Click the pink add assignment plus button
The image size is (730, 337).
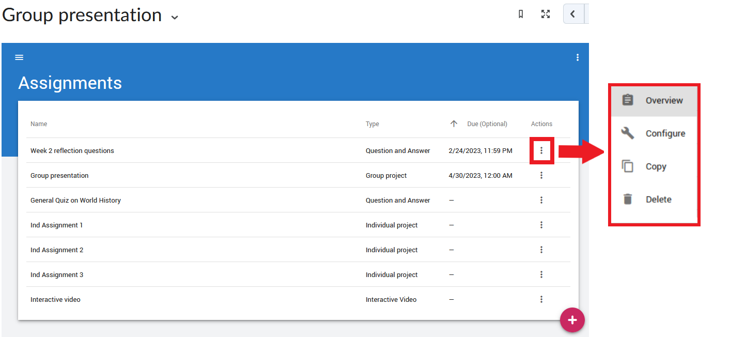[572, 320]
